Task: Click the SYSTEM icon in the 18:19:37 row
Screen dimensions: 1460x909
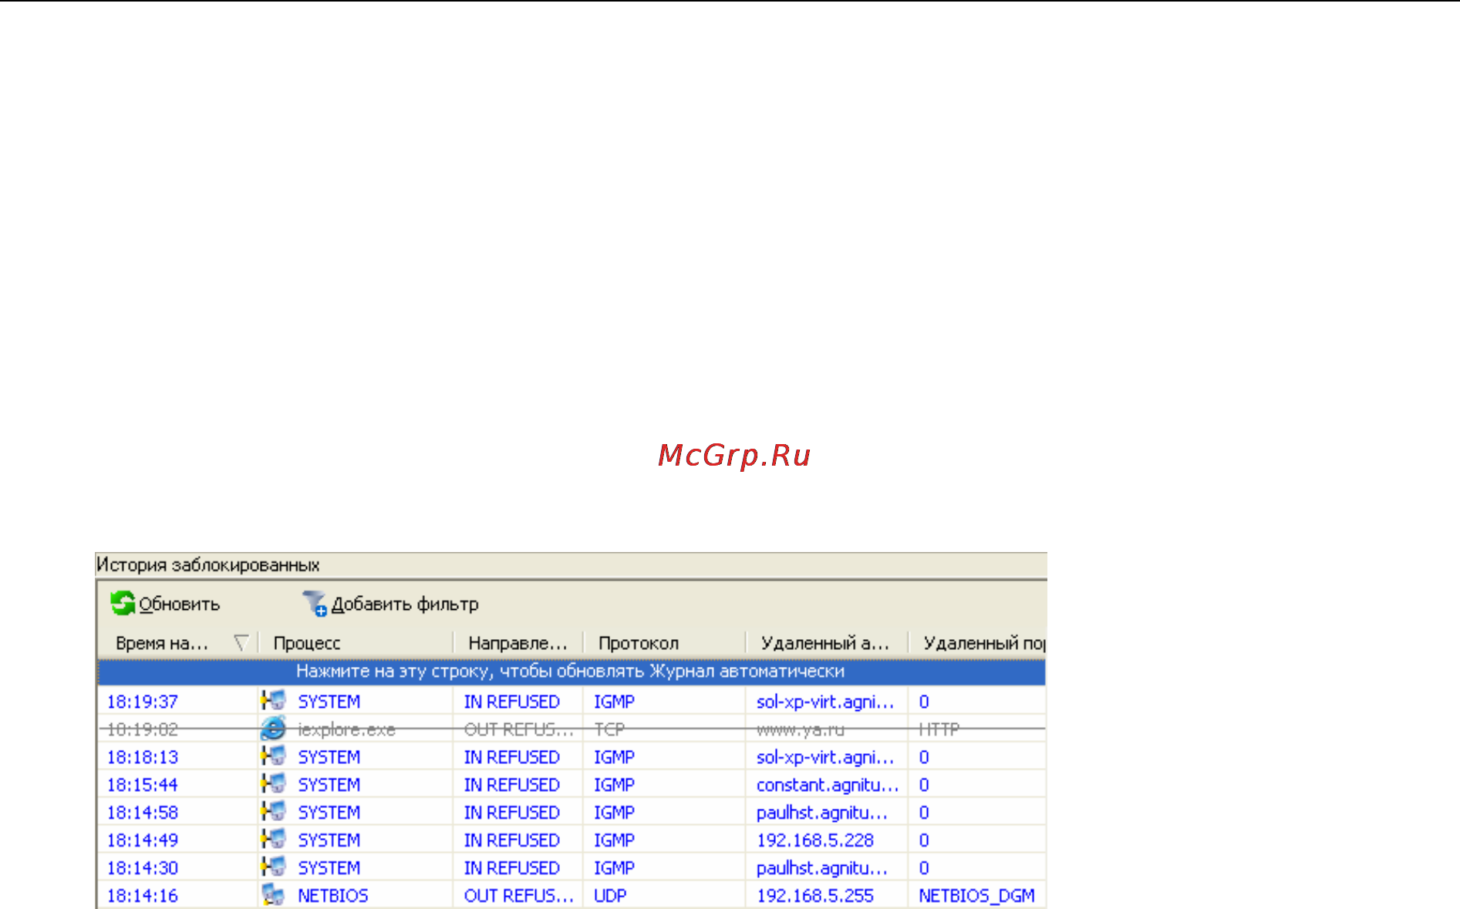Action: click(x=273, y=701)
